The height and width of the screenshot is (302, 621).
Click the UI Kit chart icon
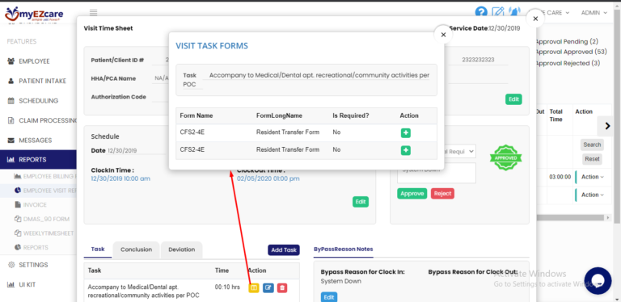(11, 284)
